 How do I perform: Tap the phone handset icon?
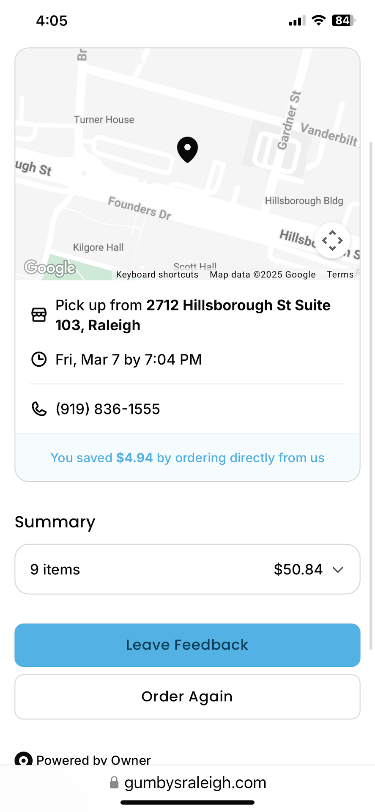click(x=39, y=409)
